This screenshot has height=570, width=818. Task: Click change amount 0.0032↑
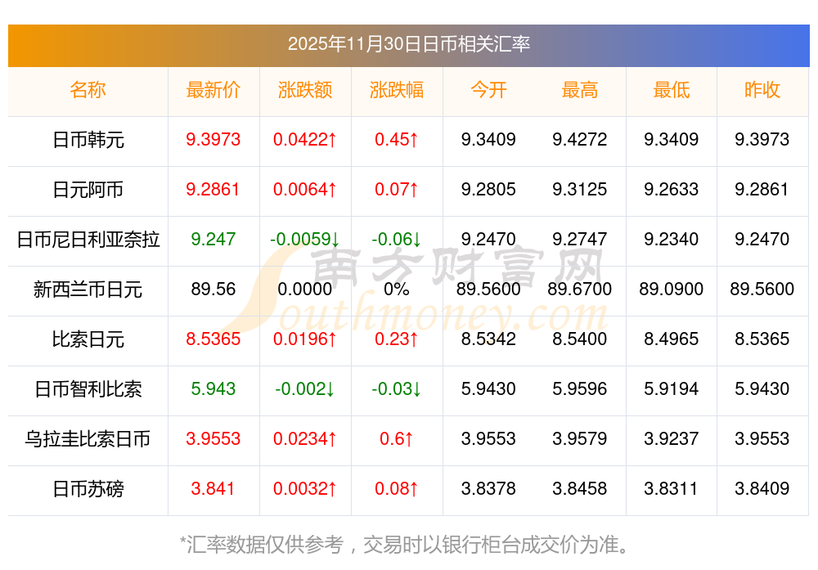point(305,489)
